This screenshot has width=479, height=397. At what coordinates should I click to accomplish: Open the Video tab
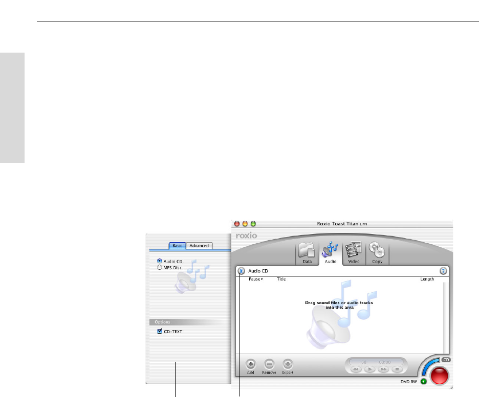point(354,253)
